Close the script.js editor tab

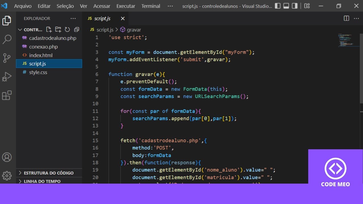point(123,18)
